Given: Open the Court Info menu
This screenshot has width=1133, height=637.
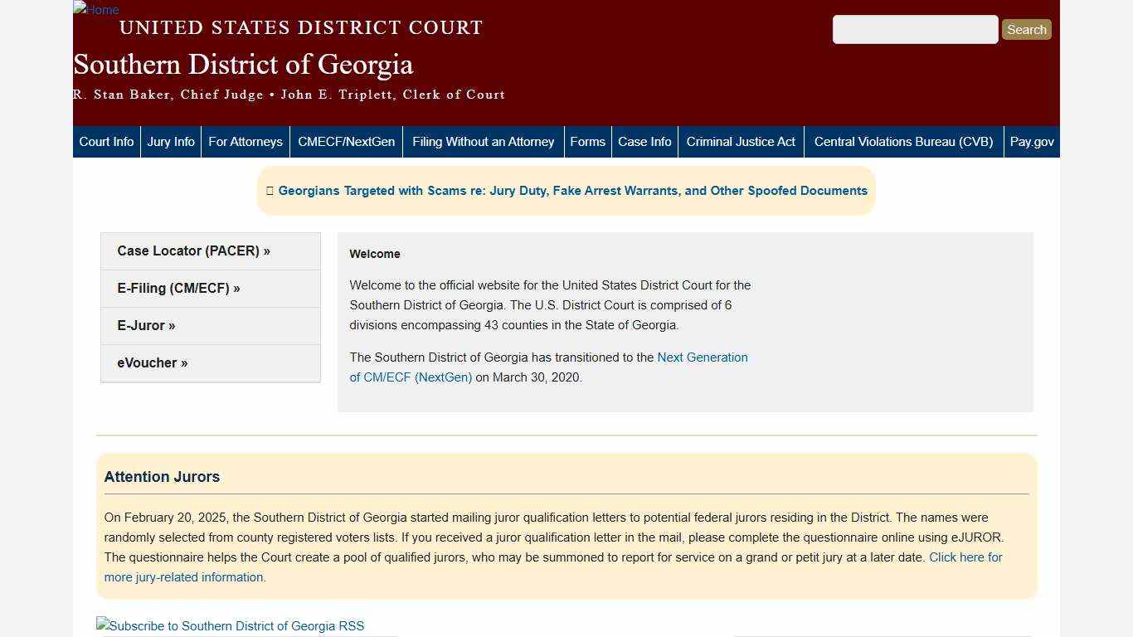Looking at the screenshot, I should [x=106, y=141].
